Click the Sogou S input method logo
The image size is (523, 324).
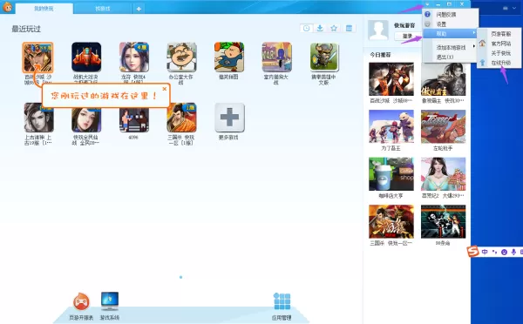pyautogui.click(x=473, y=252)
